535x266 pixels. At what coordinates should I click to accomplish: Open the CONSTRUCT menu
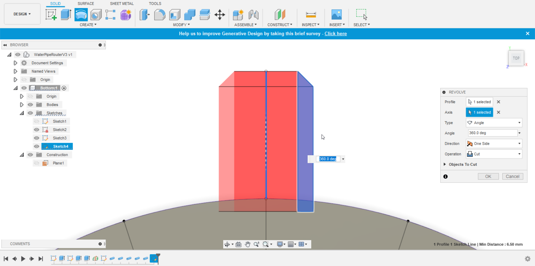(x=280, y=25)
